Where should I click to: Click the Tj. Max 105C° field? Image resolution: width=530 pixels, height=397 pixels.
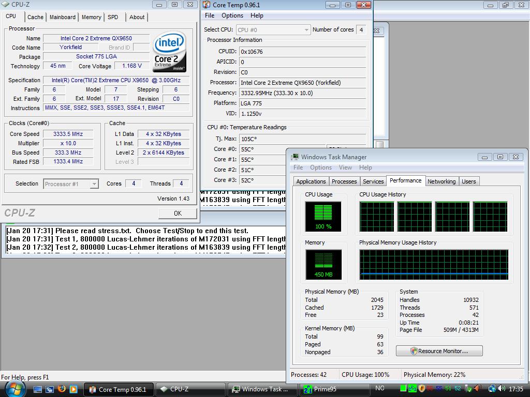pos(302,139)
